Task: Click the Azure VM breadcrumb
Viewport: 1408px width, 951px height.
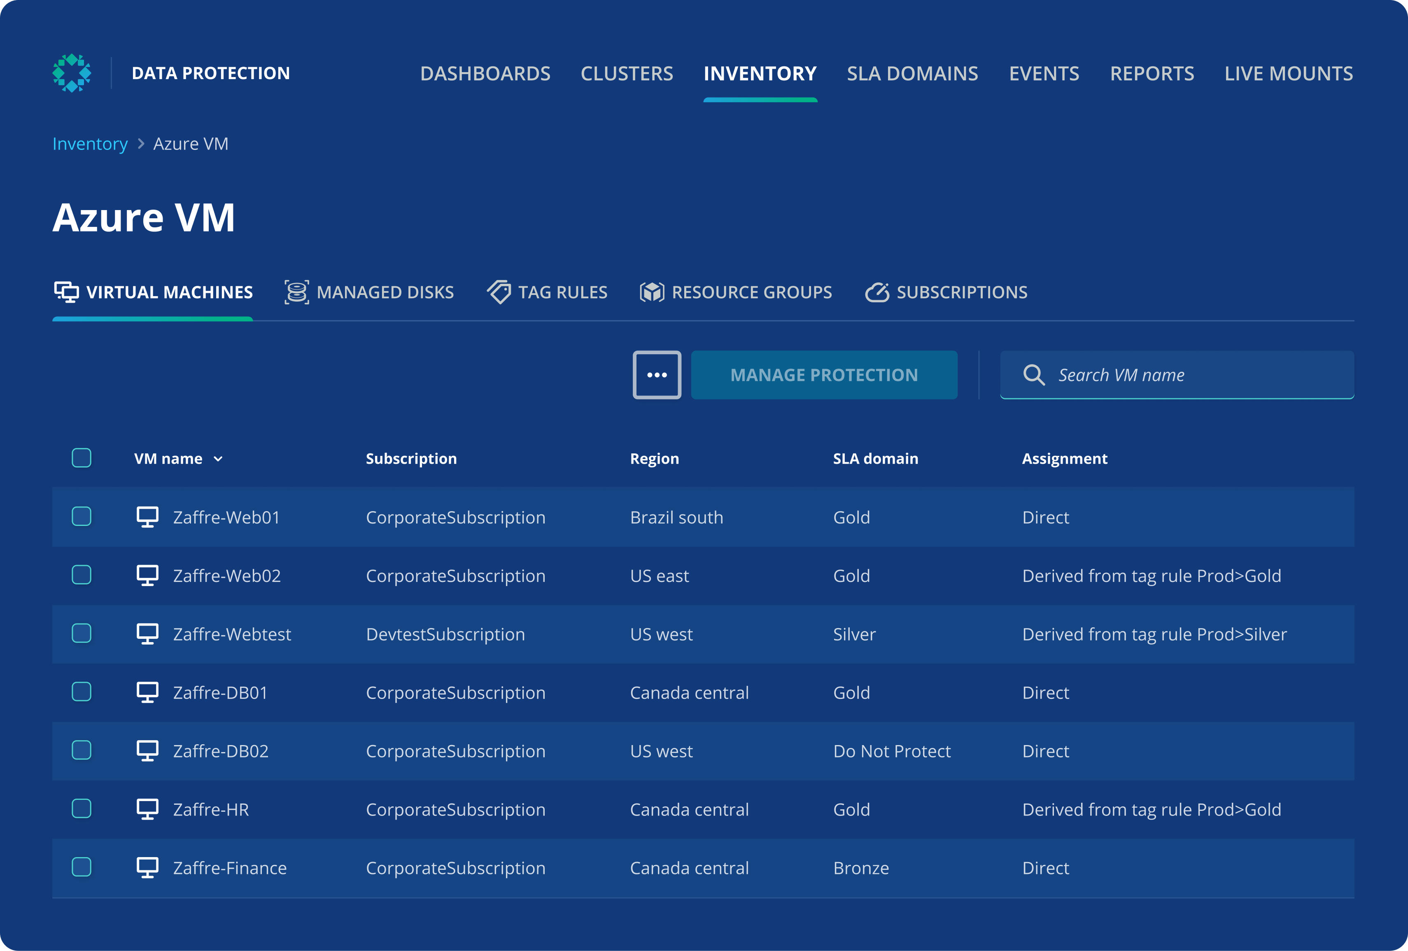Action: pos(191,144)
